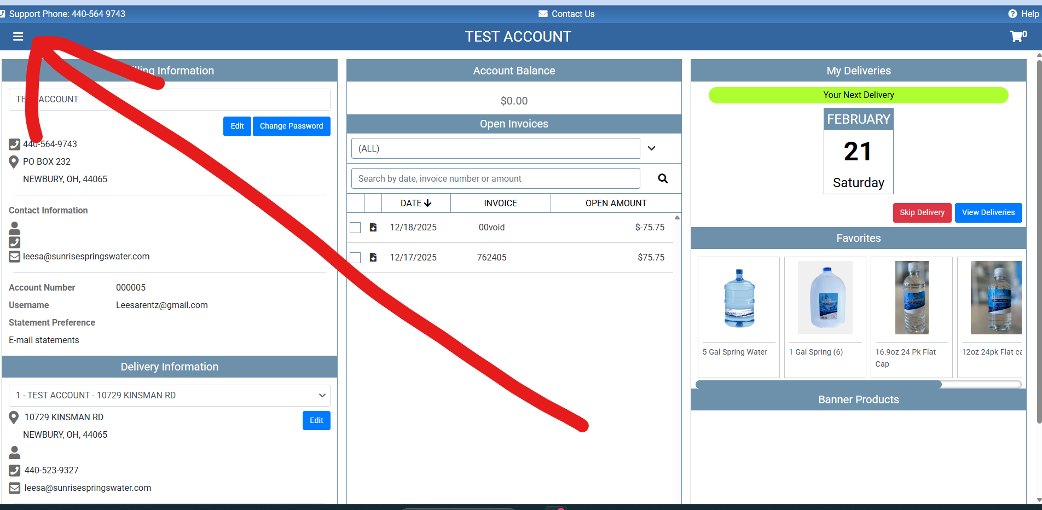Sort by the INVOICE column header
Image resolution: width=1042 pixels, height=510 pixels.
coord(500,203)
